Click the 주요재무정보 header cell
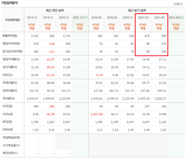The width and height of the screenshot is (186, 159). 13,20
